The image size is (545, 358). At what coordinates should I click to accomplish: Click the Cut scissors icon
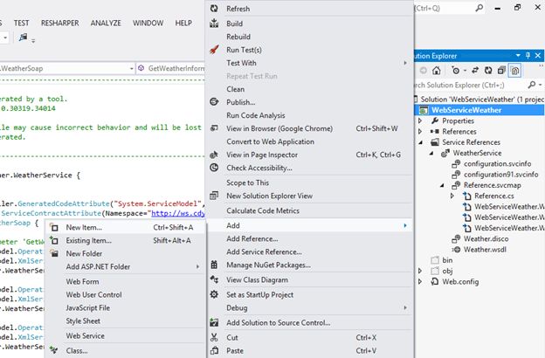pos(214,338)
